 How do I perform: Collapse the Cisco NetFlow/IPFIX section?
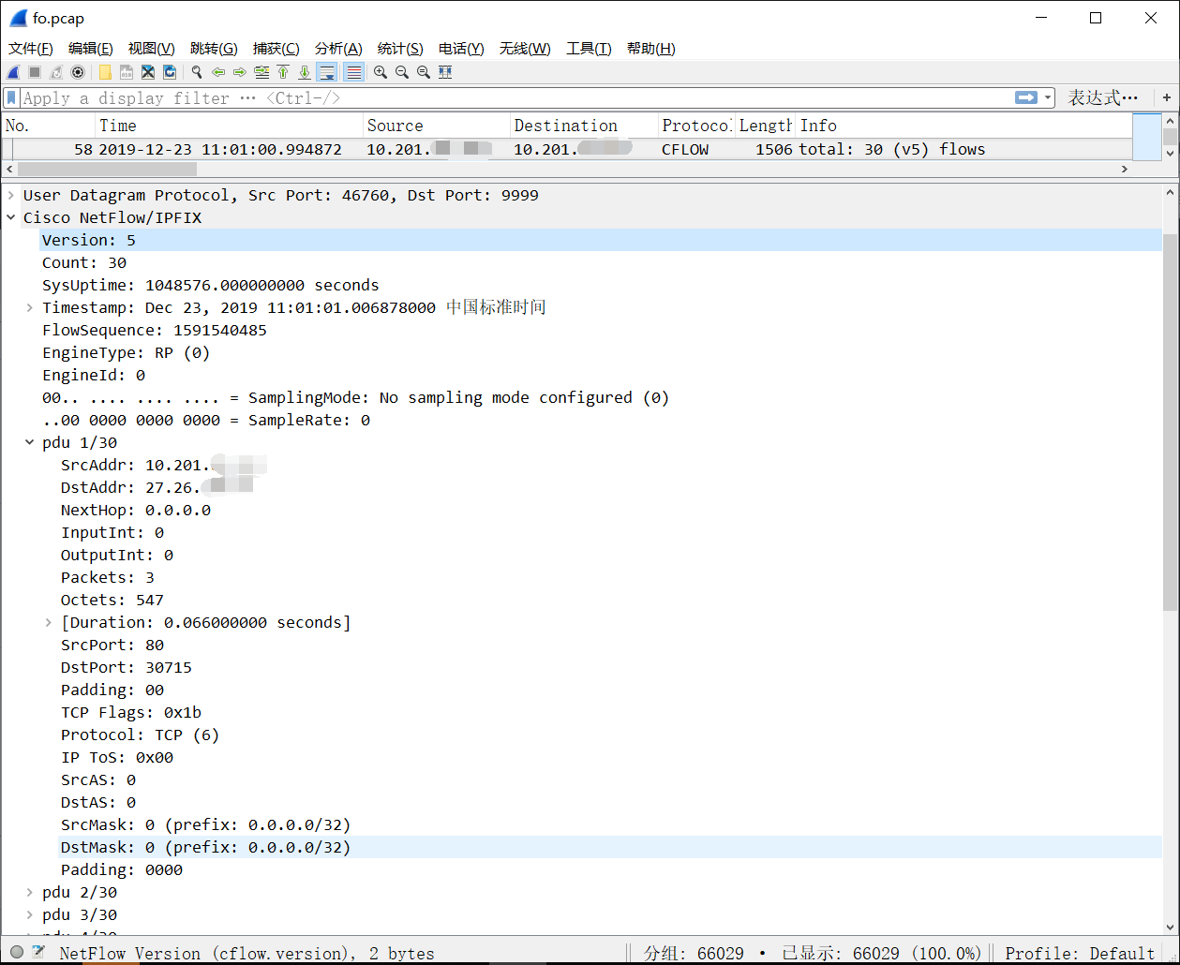click(10, 217)
